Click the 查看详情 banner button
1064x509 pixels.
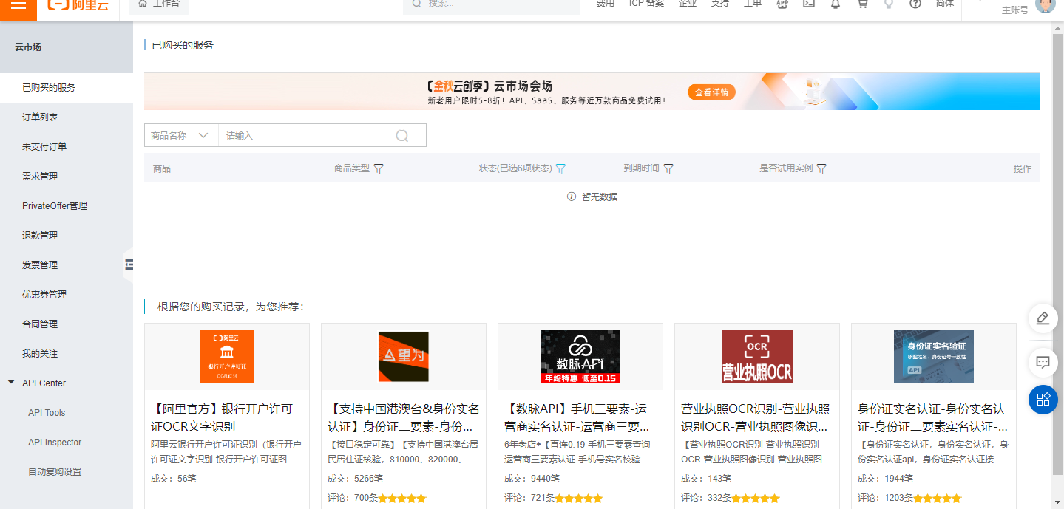(x=711, y=92)
